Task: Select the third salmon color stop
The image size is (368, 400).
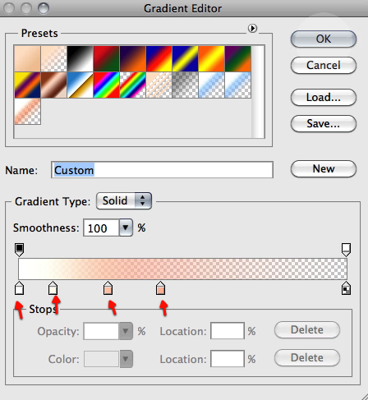Action: (108, 287)
